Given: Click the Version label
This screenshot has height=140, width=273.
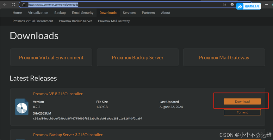Looking at the screenshot, I should [39, 102].
